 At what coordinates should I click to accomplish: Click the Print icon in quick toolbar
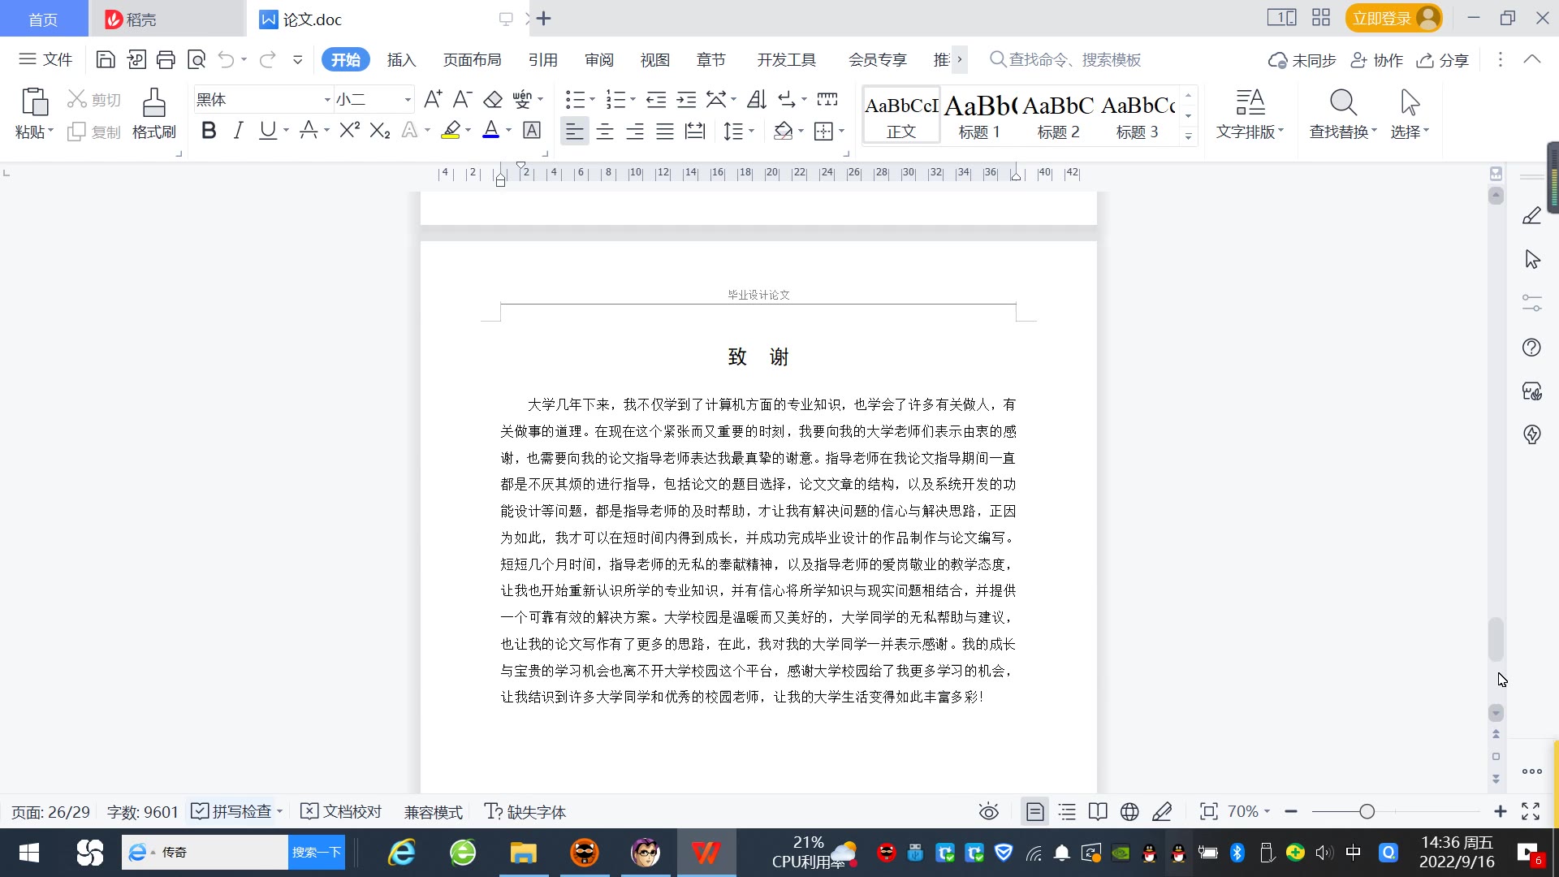pos(166,59)
